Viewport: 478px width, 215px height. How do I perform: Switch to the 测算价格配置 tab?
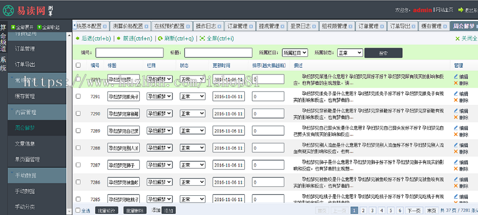tap(130, 26)
